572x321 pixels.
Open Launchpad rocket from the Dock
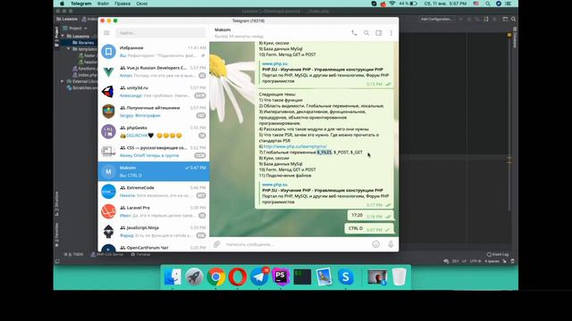(x=194, y=277)
